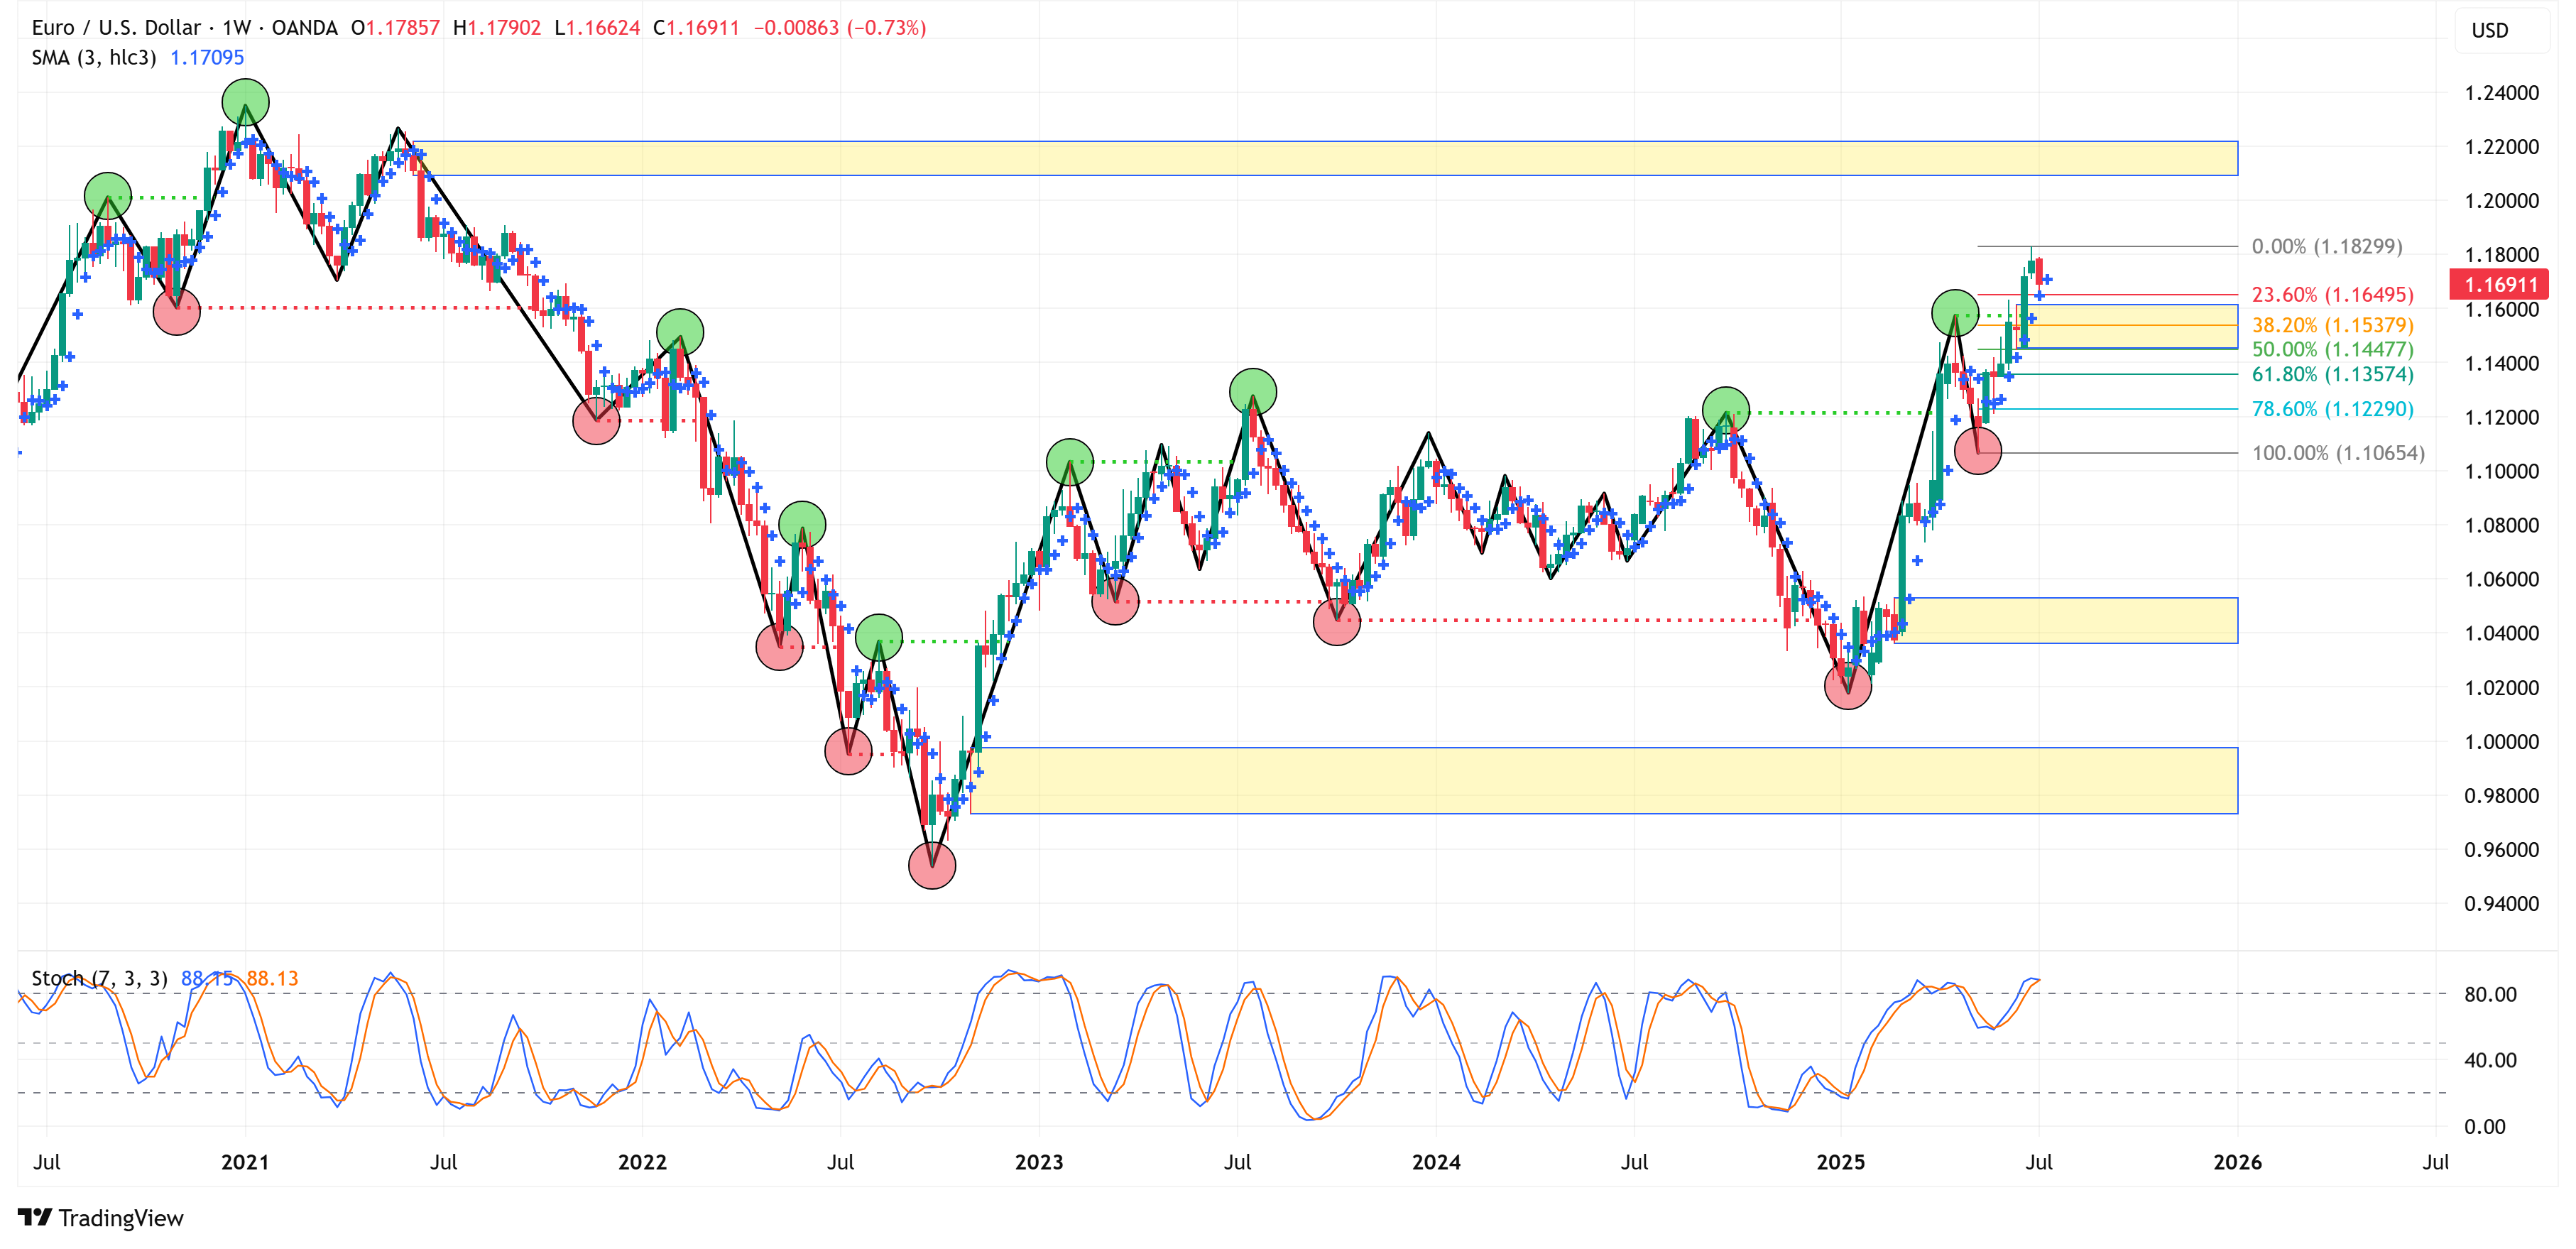Click the rightmost green circle near 1.16000
This screenshot has height=1249, width=2576.
(x=1954, y=313)
